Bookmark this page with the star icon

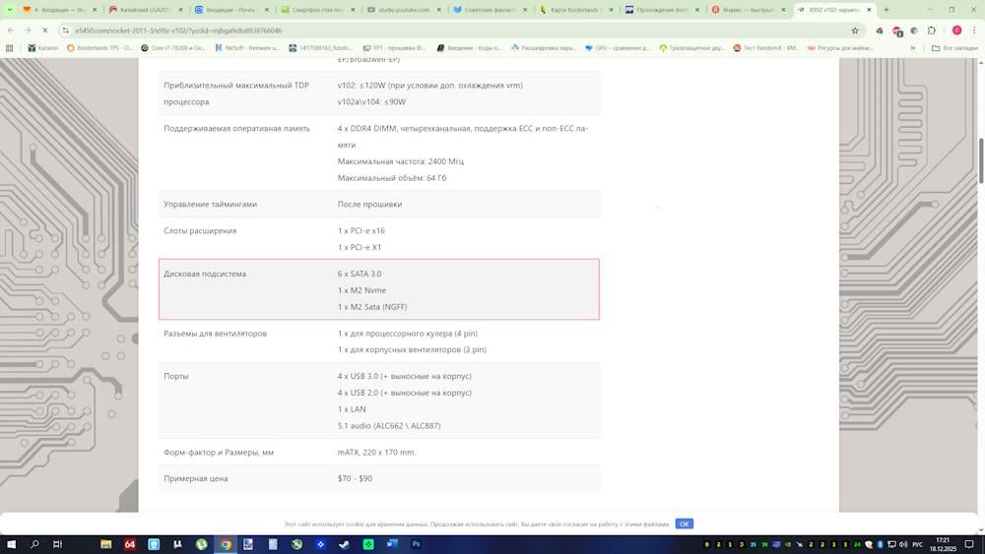(855, 31)
